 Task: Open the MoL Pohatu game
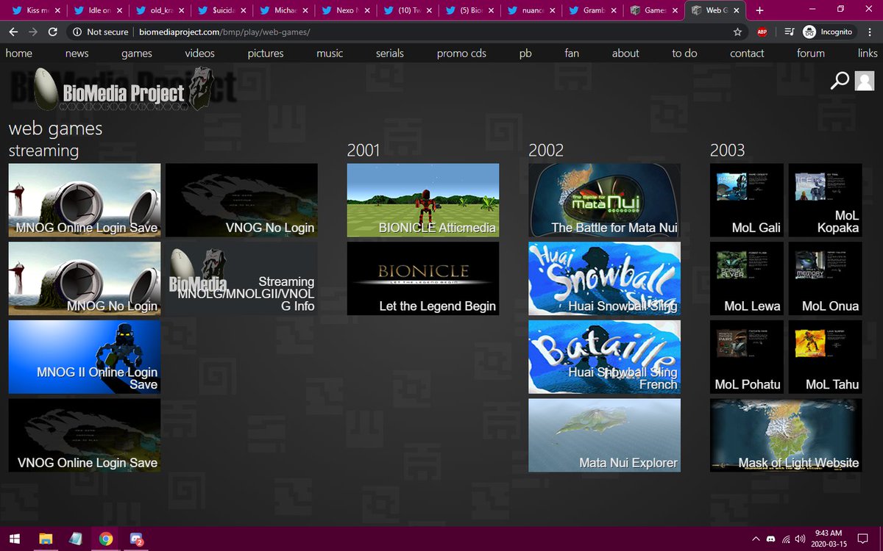tap(747, 357)
